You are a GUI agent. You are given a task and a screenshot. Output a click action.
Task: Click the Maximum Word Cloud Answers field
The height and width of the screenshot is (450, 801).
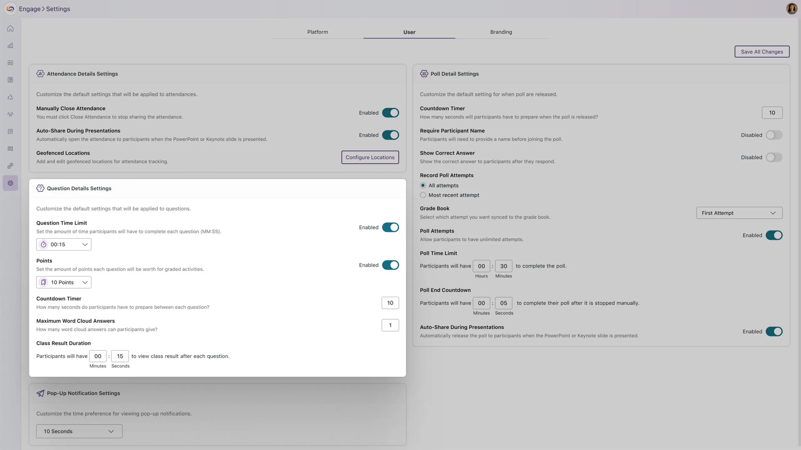coord(390,325)
